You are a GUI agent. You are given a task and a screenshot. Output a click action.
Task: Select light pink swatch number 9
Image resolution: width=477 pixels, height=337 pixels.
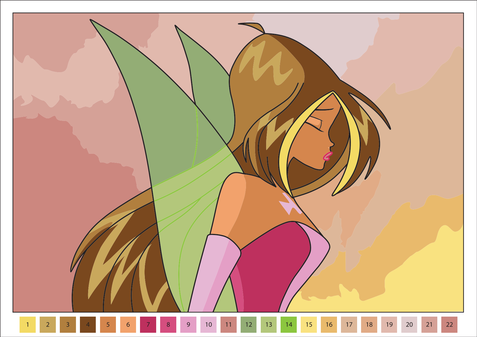(x=188, y=325)
